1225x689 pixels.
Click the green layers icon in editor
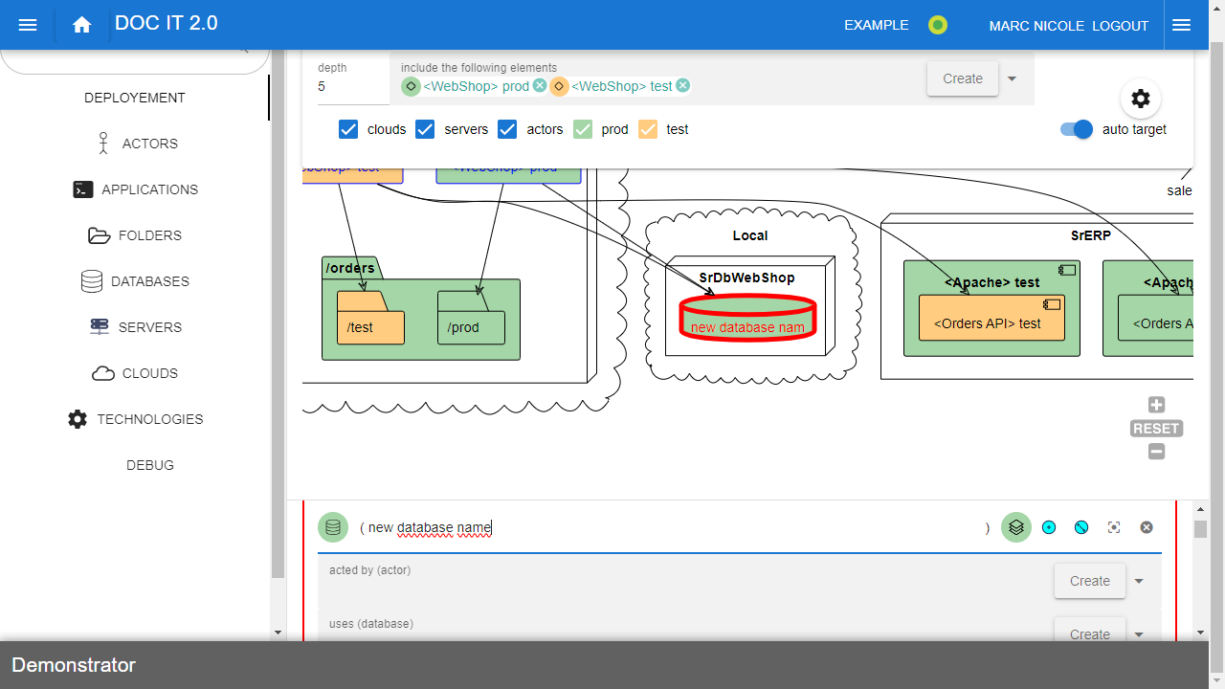[1016, 527]
